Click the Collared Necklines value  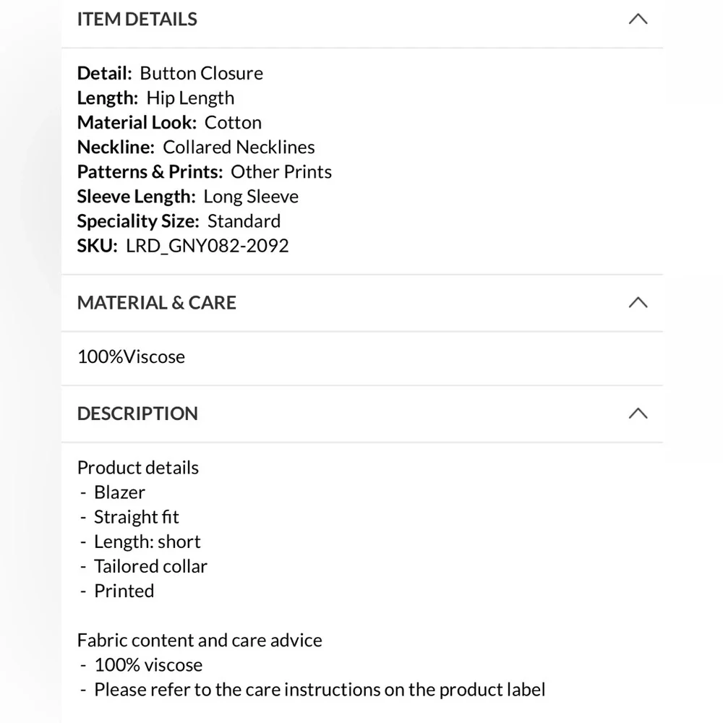tap(239, 147)
